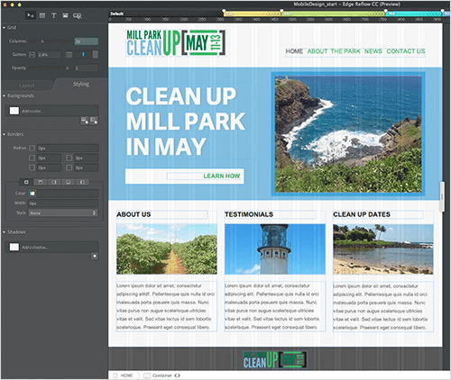Collapse the Shadows section
Image resolution: width=451 pixels, height=380 pixels.
pyautogui.click(x=4, y=232)
